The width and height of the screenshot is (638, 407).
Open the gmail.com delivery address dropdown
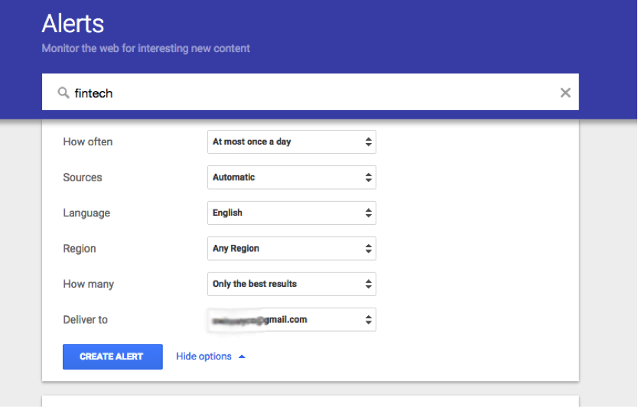tap(291, 320)
